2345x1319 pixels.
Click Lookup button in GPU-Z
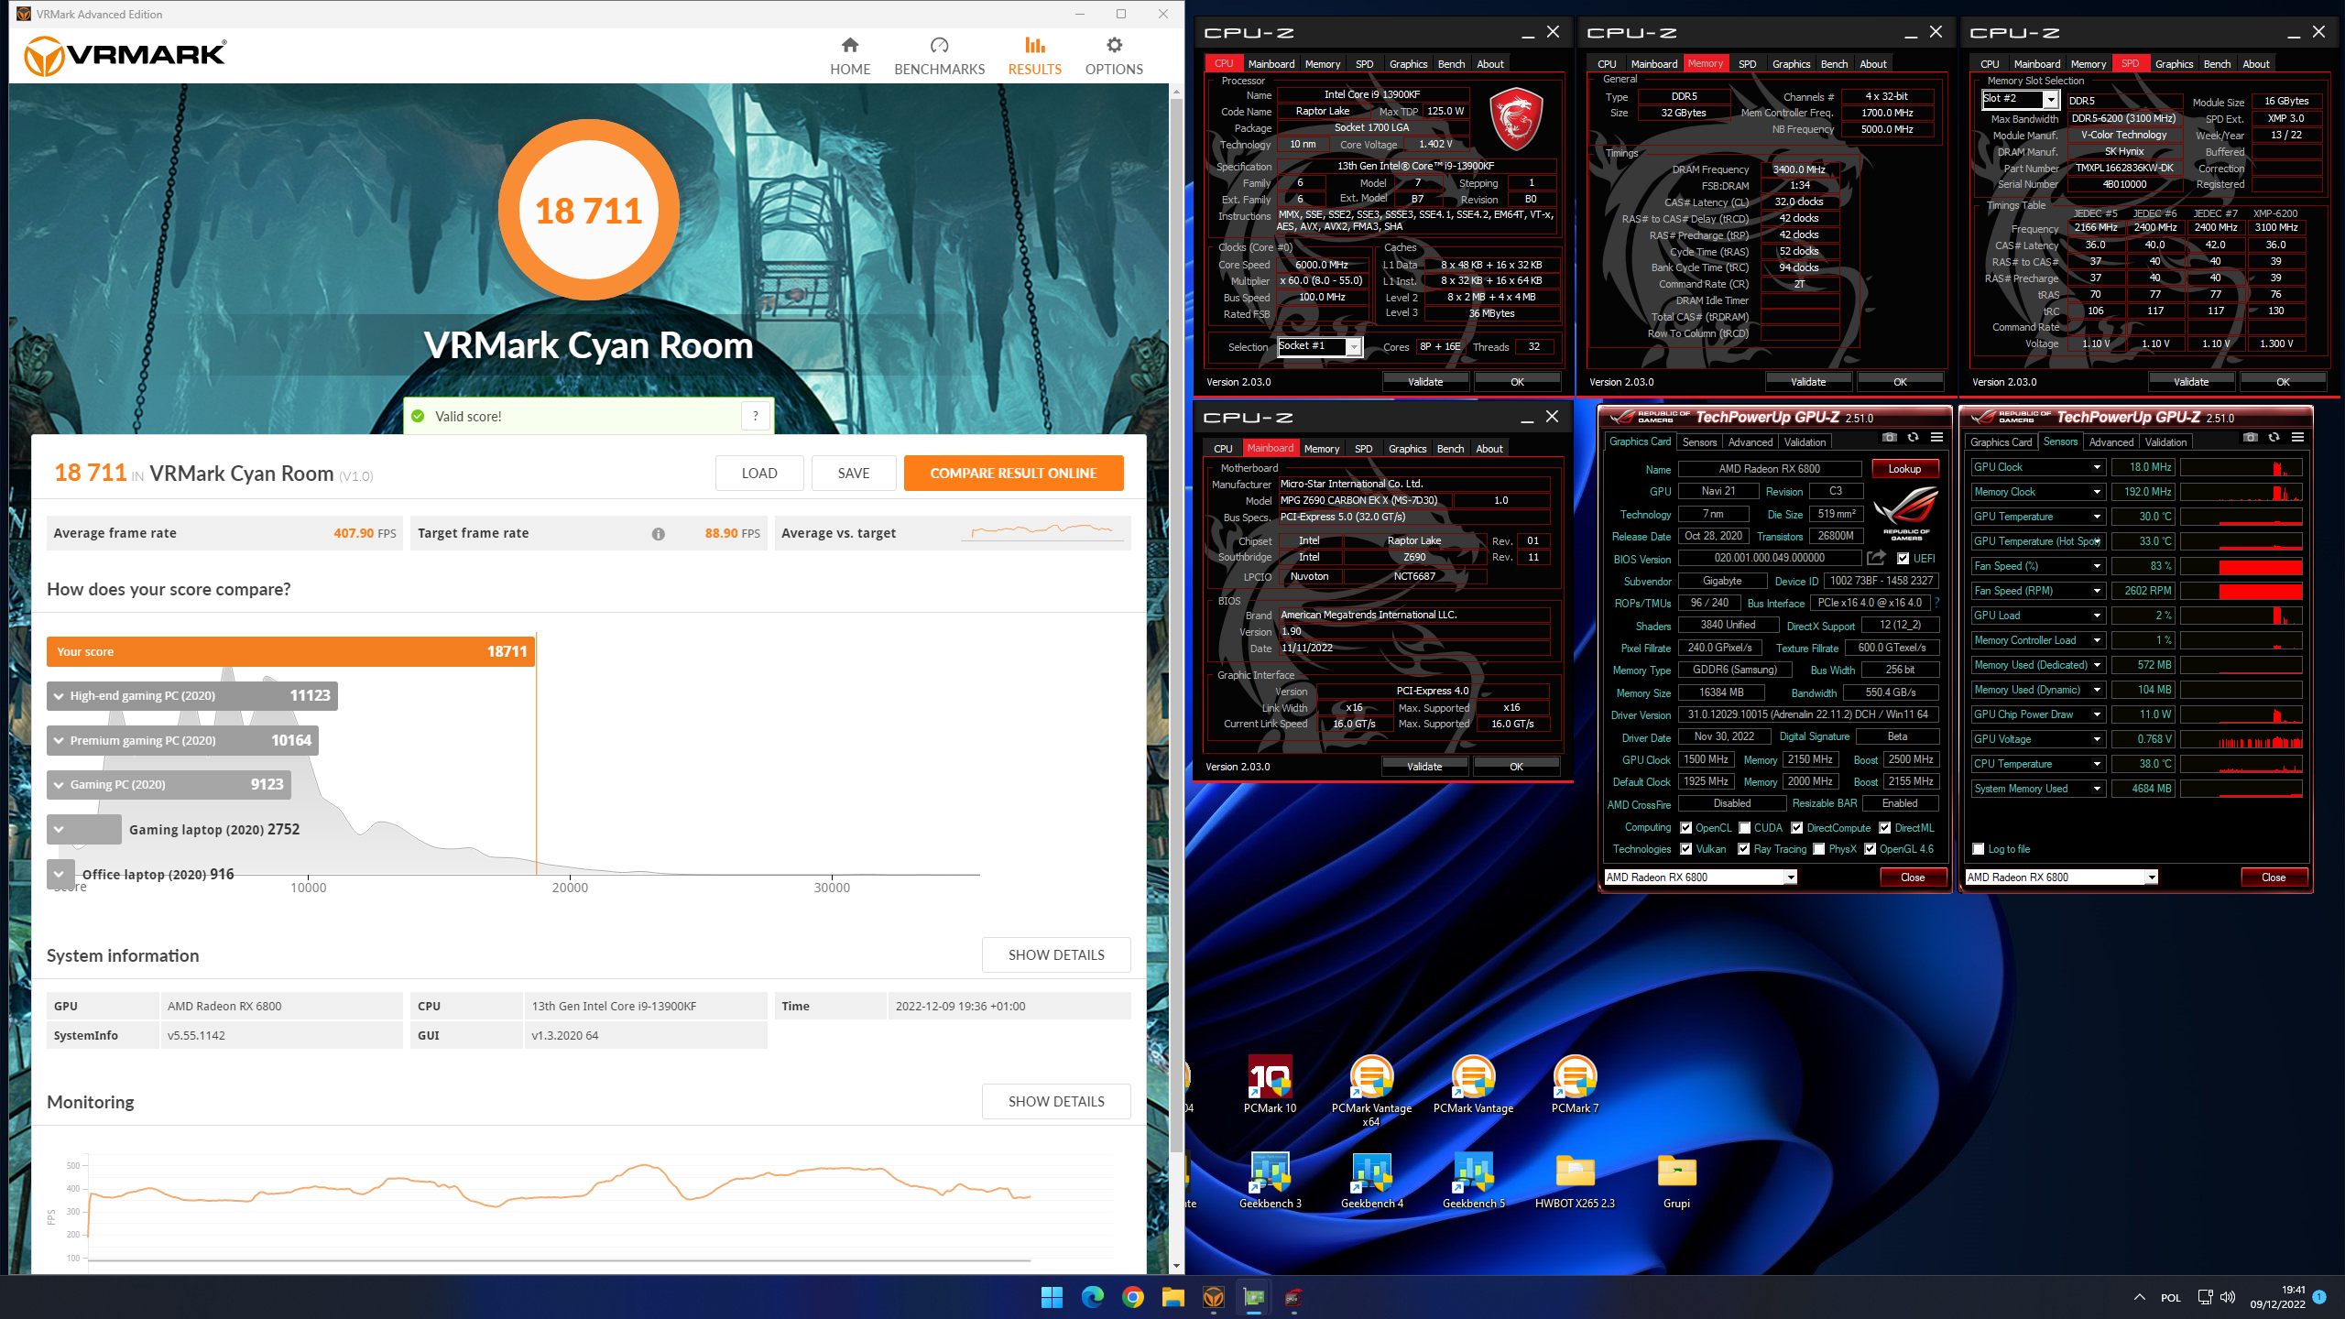pos(1905,469)
